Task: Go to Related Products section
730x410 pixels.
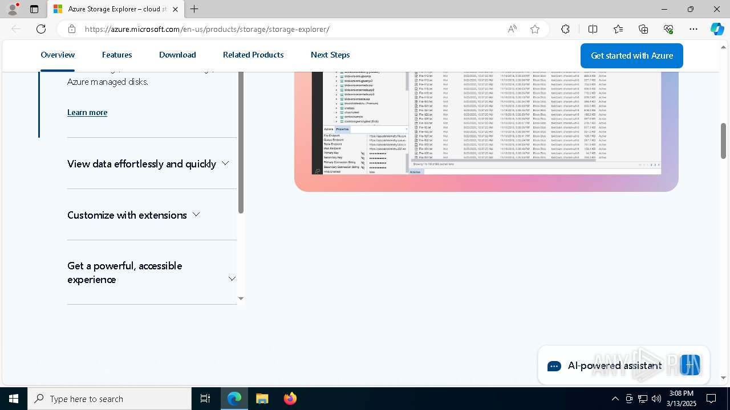Action: 253,55
